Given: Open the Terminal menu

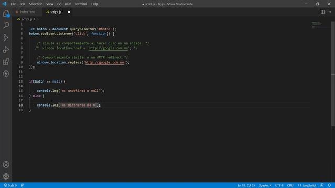Looking at the screenshot, I should point(81,4).
